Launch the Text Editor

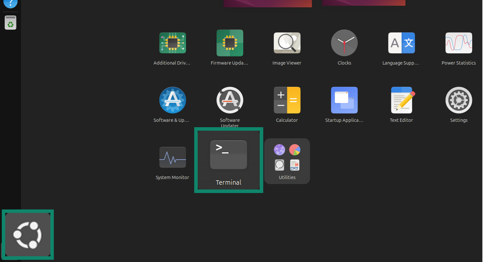coord(401,100)
